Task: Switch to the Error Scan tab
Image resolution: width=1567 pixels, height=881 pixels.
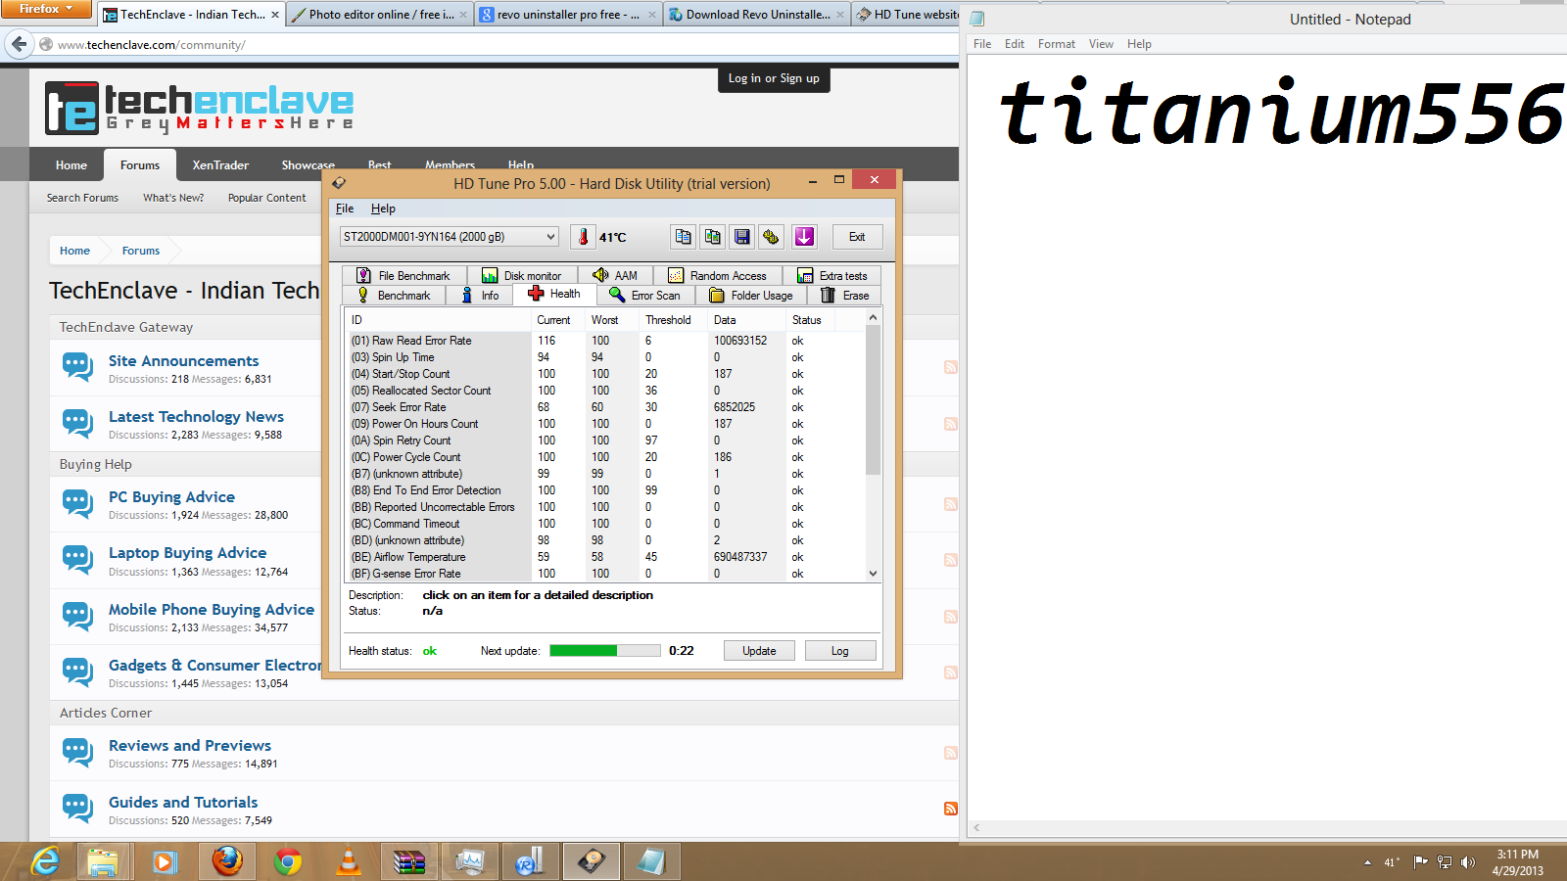Action: 644,296
